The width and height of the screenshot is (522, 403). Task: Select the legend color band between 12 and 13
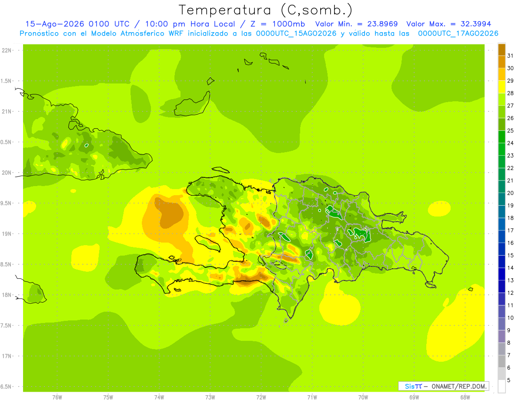[502, 286]
